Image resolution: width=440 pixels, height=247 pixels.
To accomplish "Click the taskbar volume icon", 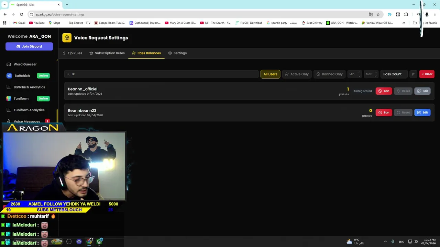I will (416, 242).
